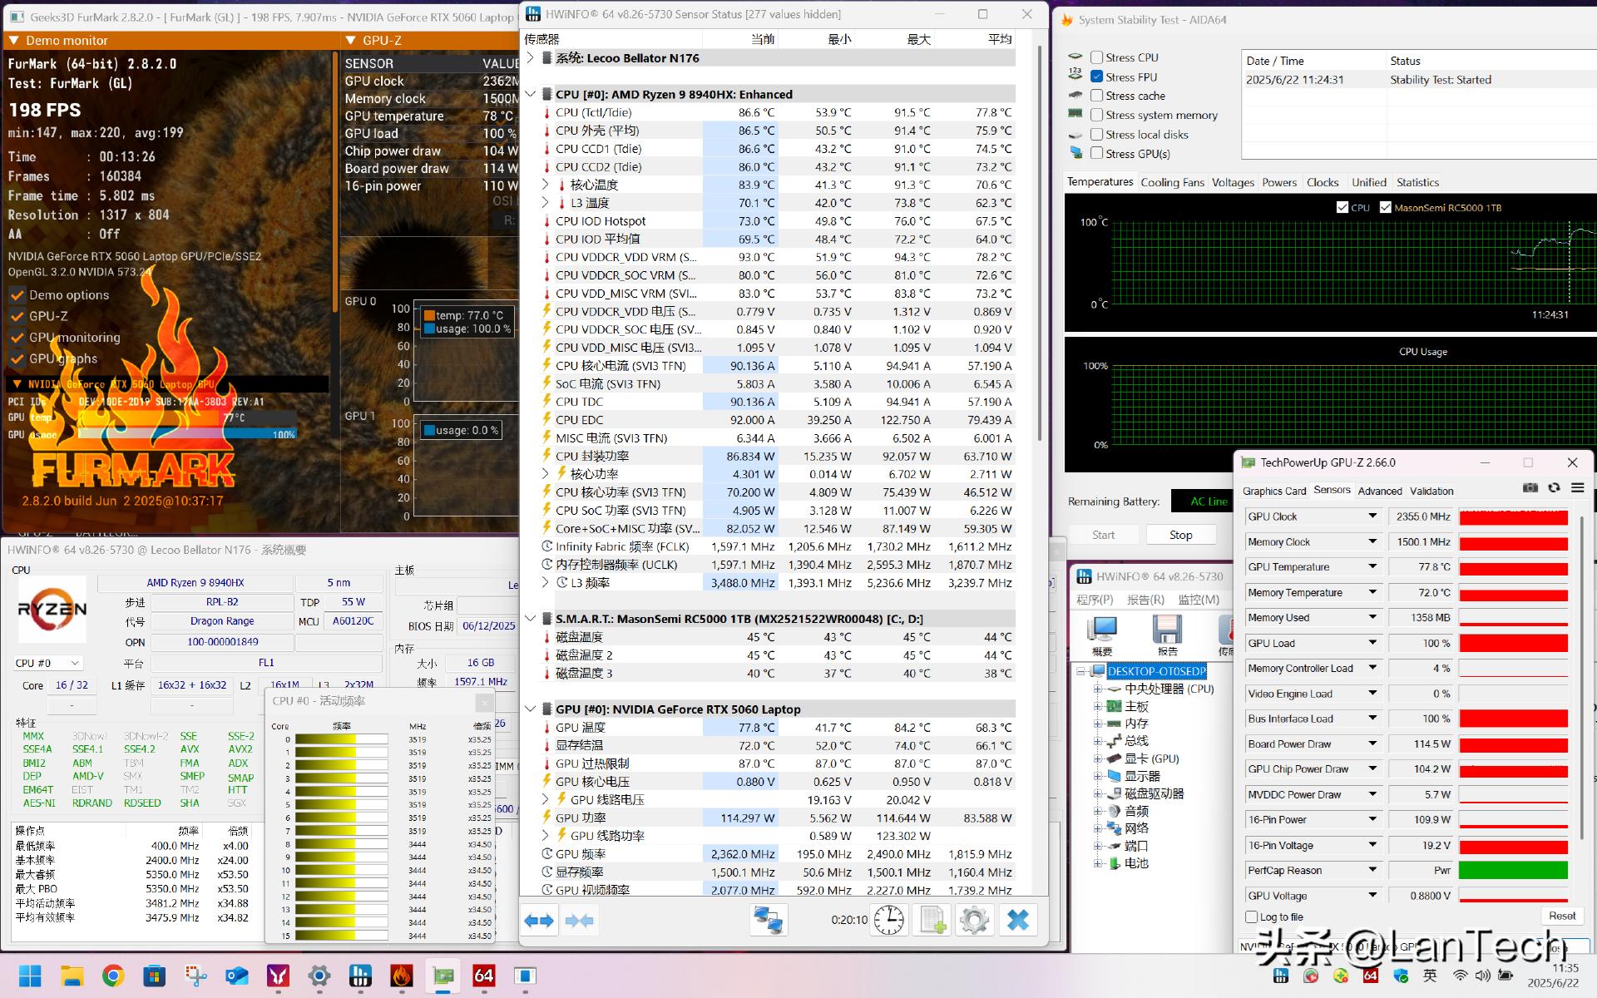Click GPU-Z refresh icon

[x=1554, y=488]
